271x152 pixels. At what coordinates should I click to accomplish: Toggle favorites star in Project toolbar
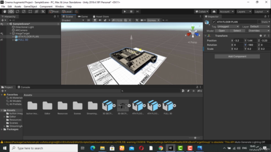[x=194, y=91]
